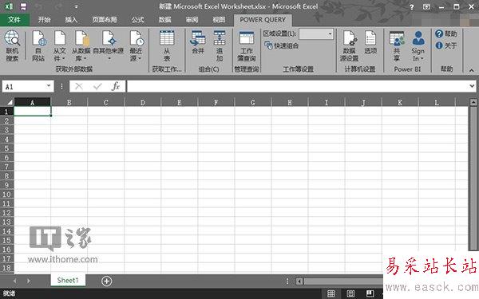This screenshot has width=479, height=299.
Task: Select column L header
Action: [x=437, y=102]
